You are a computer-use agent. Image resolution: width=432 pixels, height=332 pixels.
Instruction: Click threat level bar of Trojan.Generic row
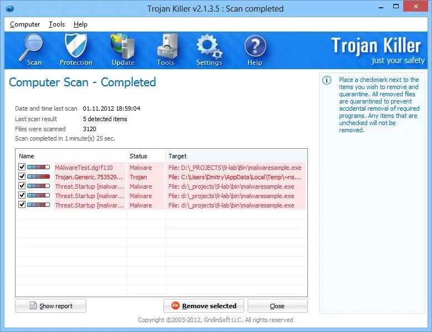click(39, 177)
